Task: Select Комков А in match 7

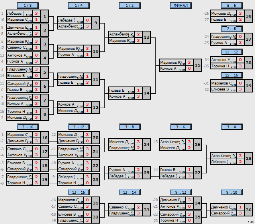Action: (x=20, y=104)
